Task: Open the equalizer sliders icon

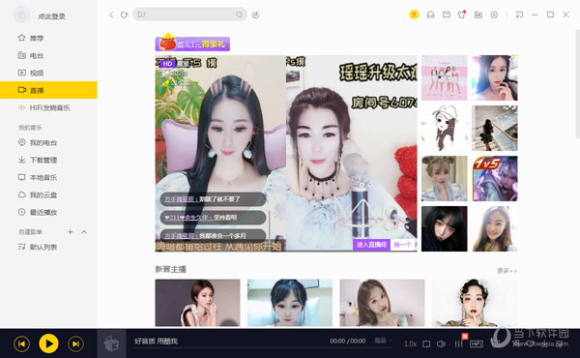Action: point(458,343)
